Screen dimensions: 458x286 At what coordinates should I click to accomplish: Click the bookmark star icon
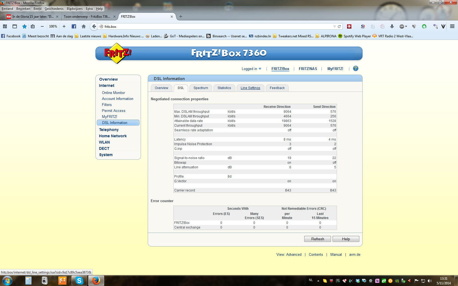pos(25,26)
